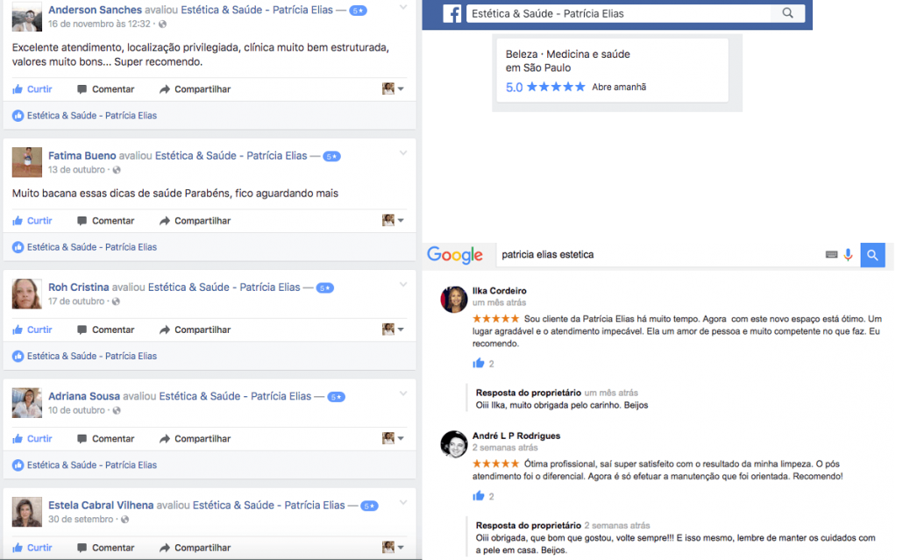Open options chevron on Roh Cristina post
Viewport: 903px width, 560px height.
point(403,284)
